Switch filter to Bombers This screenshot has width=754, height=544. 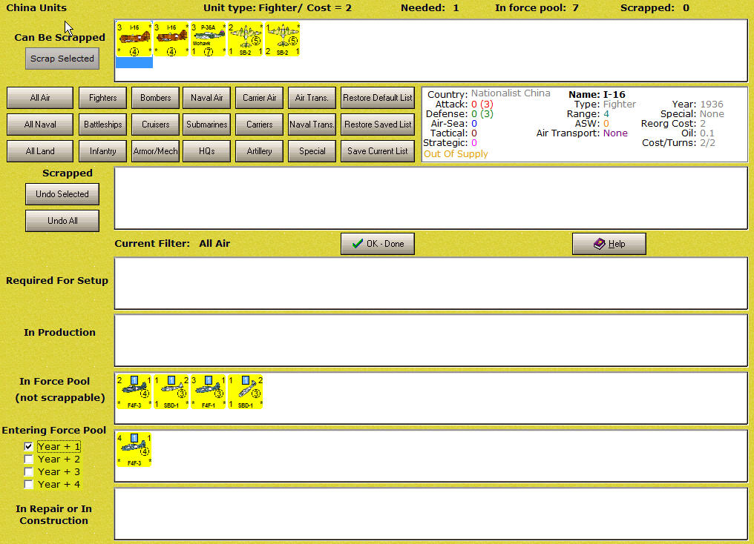[x=155, y=98]
